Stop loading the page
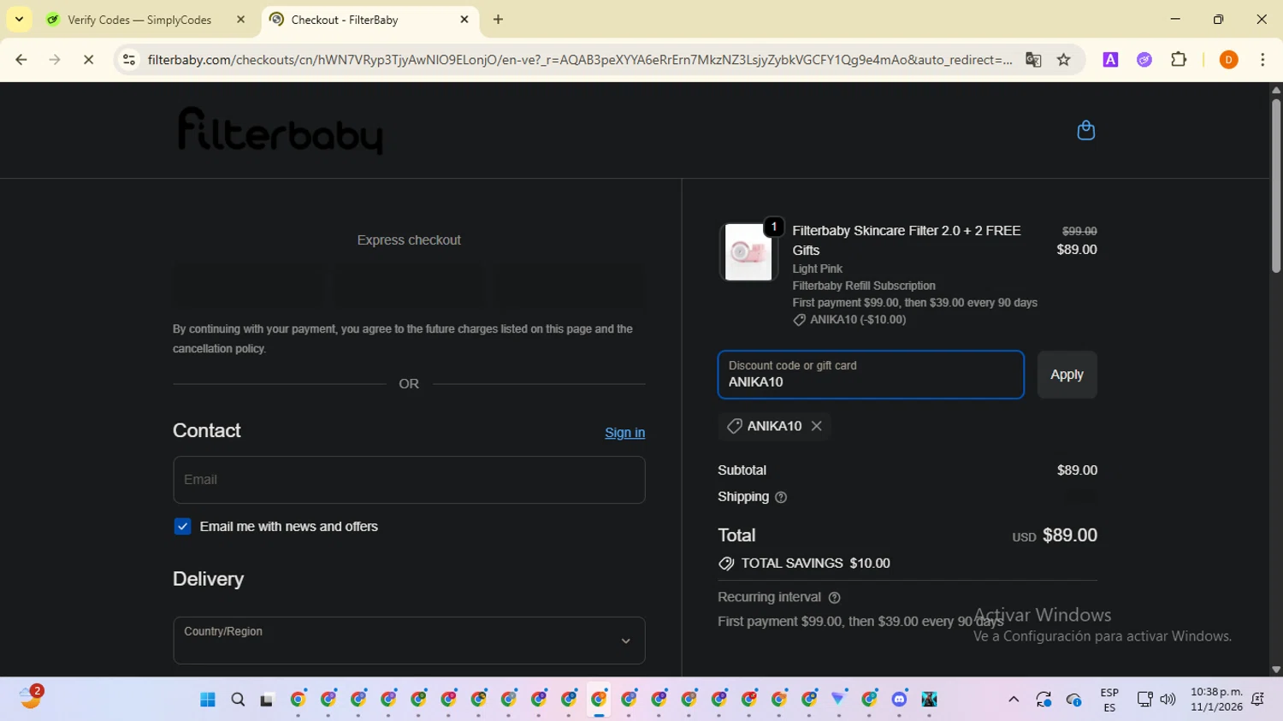 point(88,60)
